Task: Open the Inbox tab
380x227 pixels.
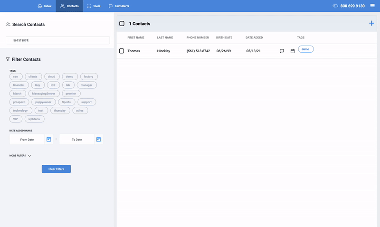Action: (45, 6)
